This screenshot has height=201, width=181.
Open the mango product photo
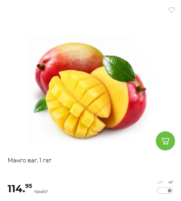click(91, 90)
